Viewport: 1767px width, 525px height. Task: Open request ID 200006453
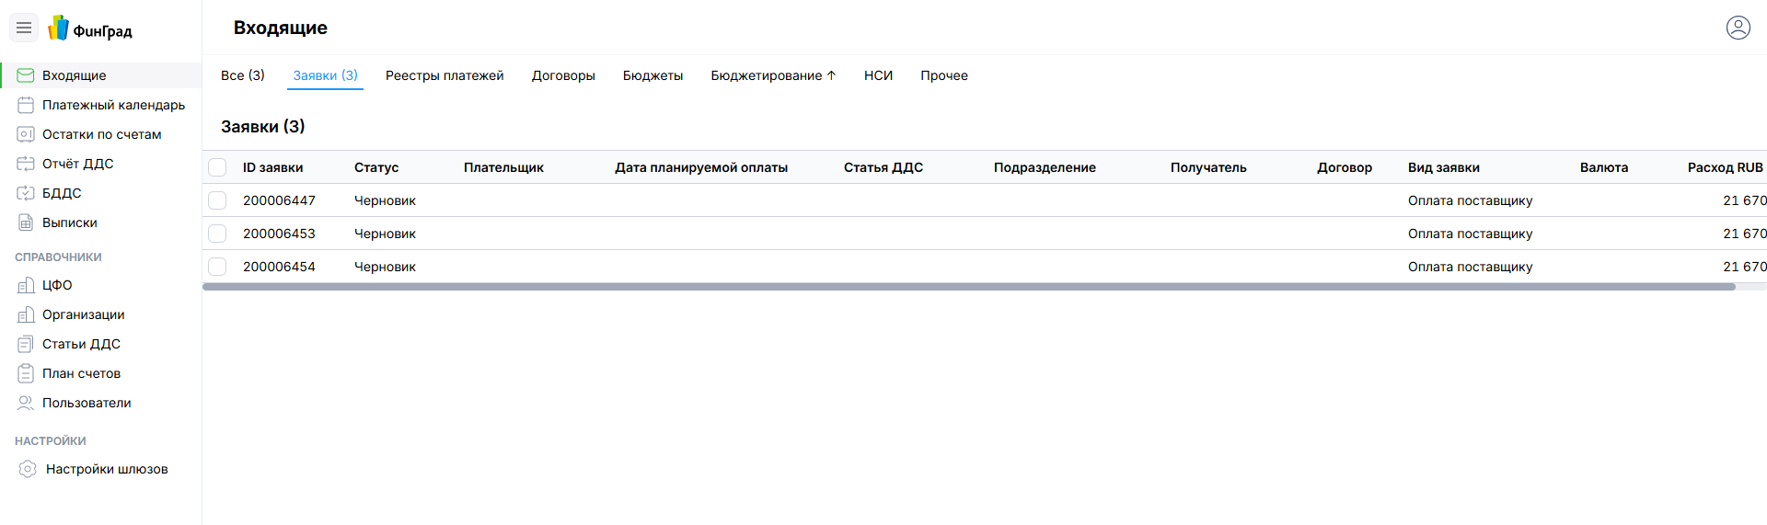tap(279, 234)
